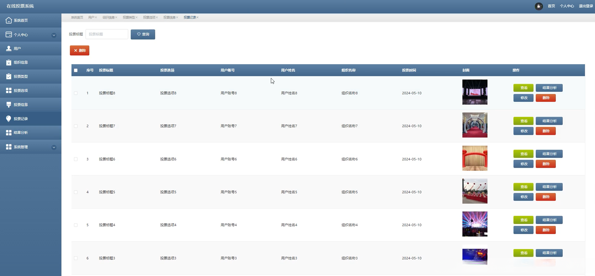Open 组织信息 in the sidebar menu
Viewport: 595px width, 276px height.
31,62
